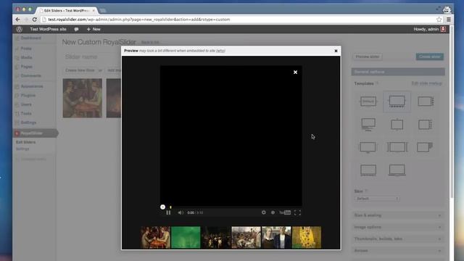Select the Edit Sliders browser tab
The image size is (464, 261).
tap(67, 10)
